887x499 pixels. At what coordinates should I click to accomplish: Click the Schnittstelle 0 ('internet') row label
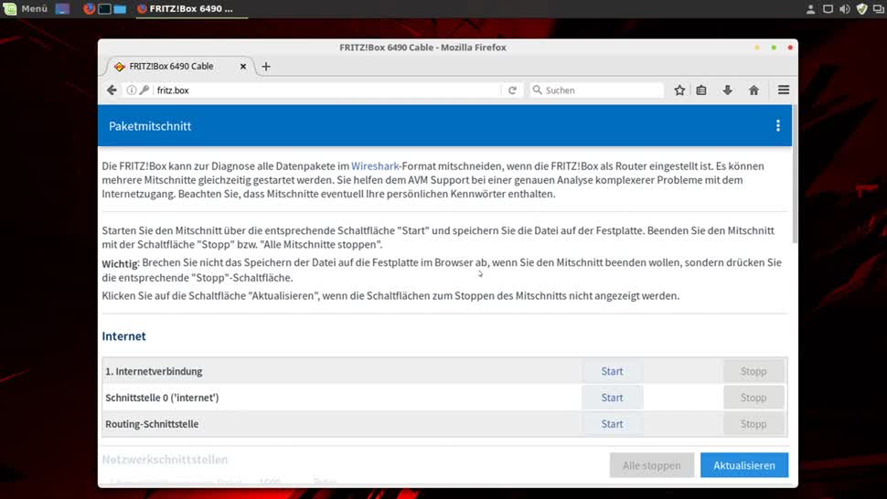tap(162, 398)
